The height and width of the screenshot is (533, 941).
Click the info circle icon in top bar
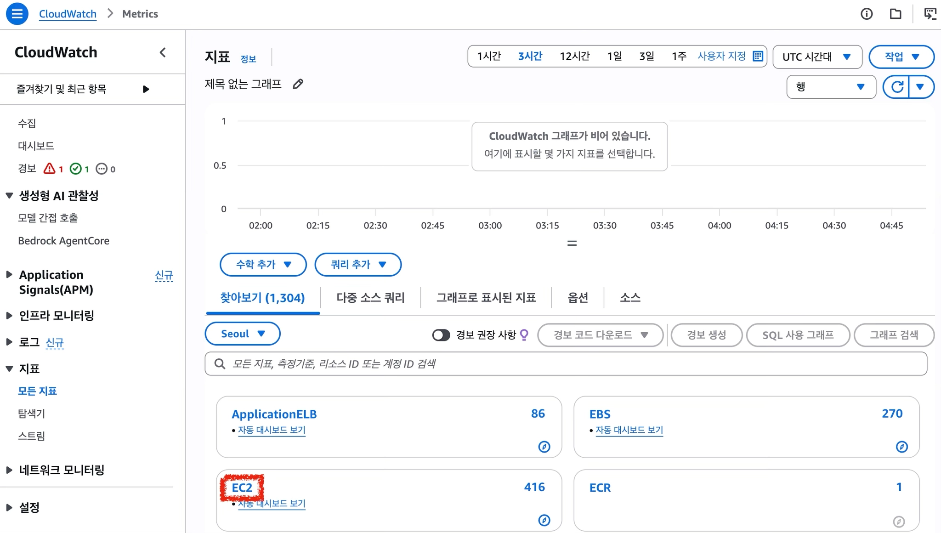pos(867,14)
